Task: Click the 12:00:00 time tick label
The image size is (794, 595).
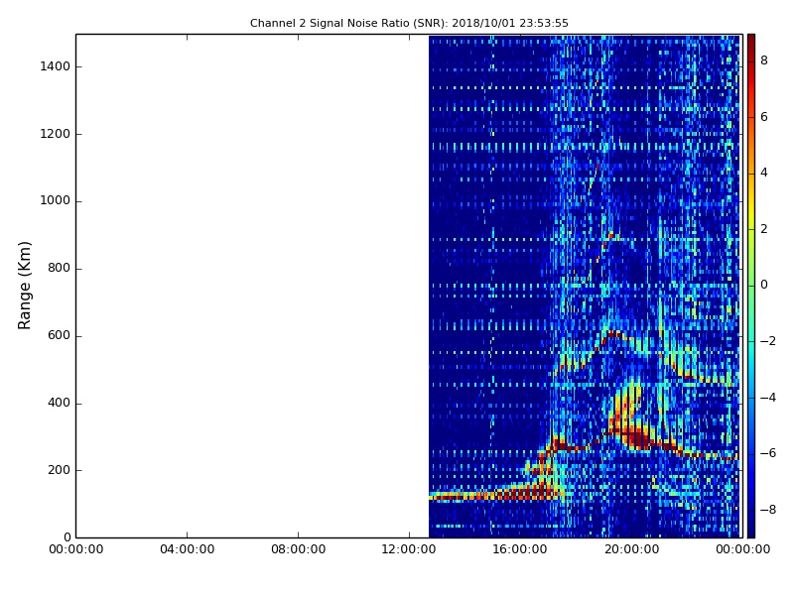Action: (x=409, y=549)
